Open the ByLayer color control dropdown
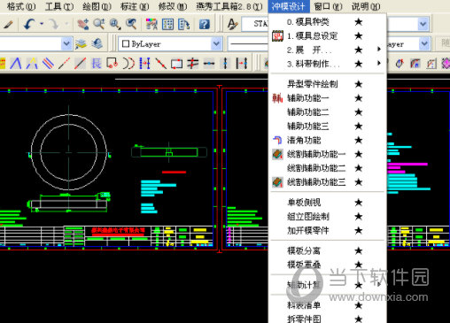 [170, 44]
